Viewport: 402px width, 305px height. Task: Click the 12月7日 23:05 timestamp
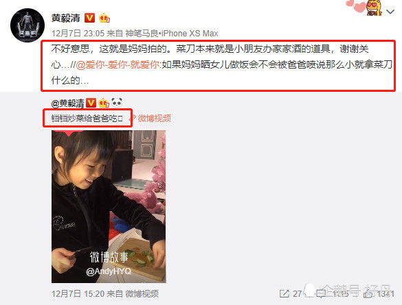[x=78, y=34]
